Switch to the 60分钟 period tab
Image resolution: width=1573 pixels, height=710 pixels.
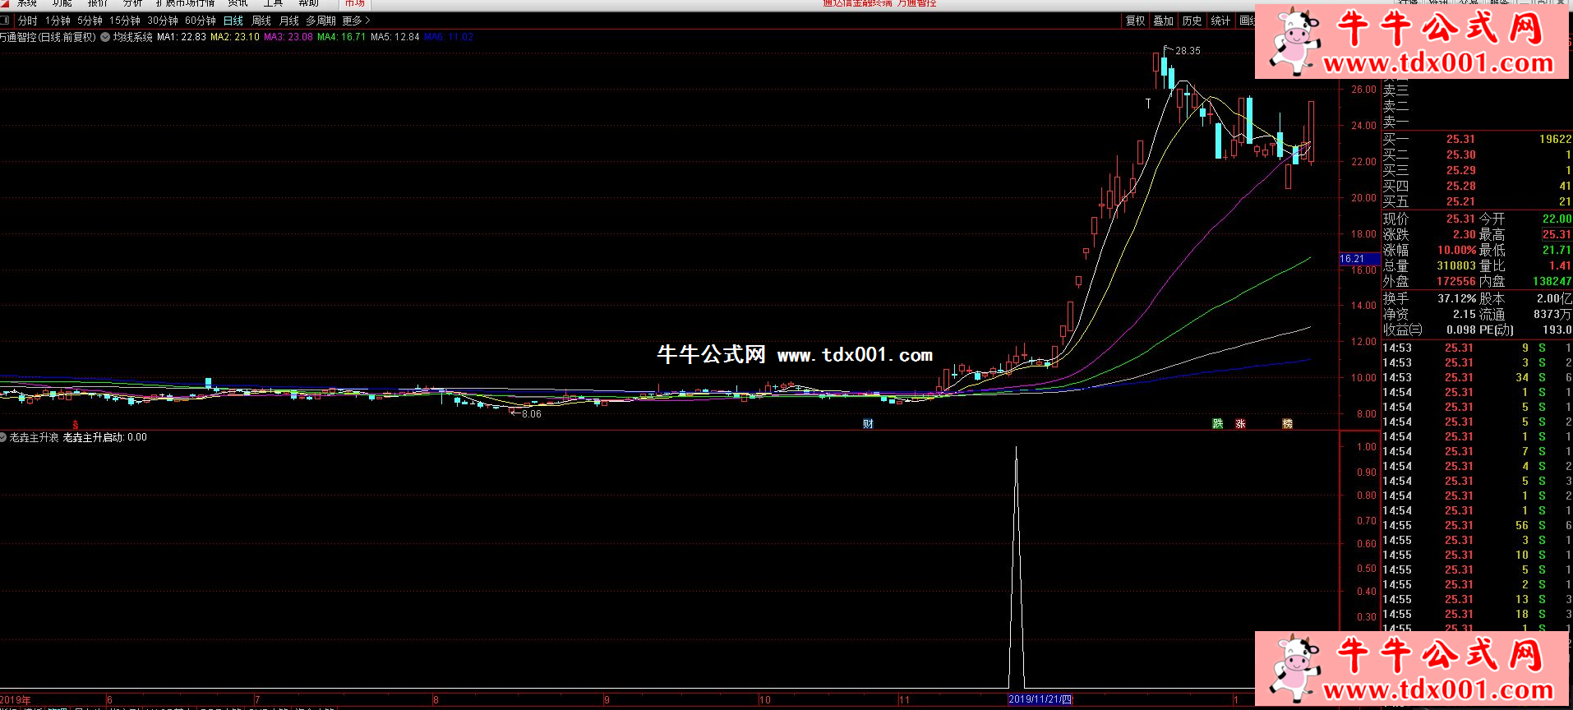pos(200,21)
